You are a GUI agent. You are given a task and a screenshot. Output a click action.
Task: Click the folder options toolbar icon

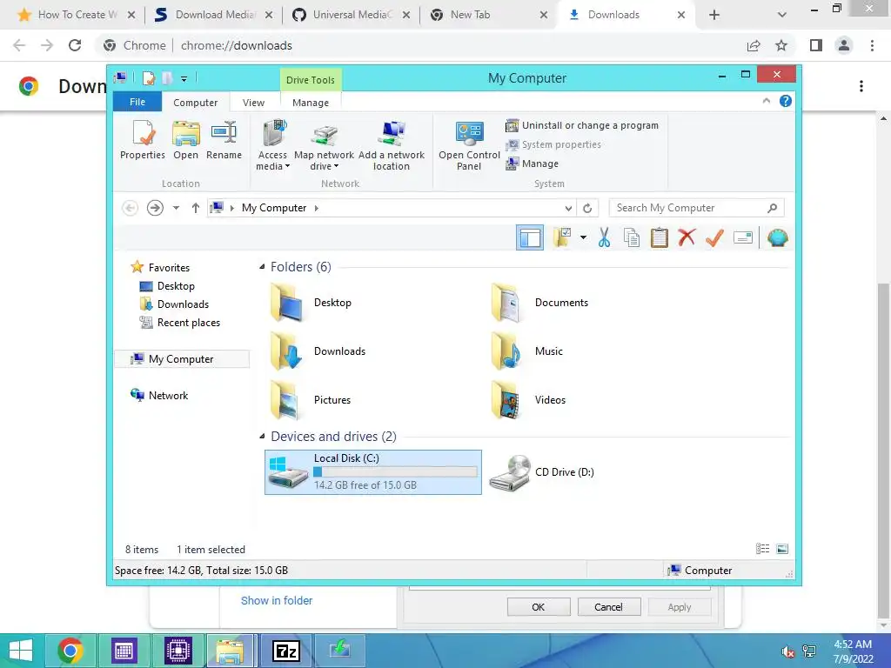tap(563, 237)
